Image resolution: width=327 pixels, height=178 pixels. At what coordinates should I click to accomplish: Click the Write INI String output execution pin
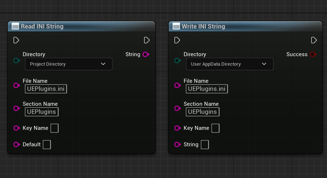point(314,40)
